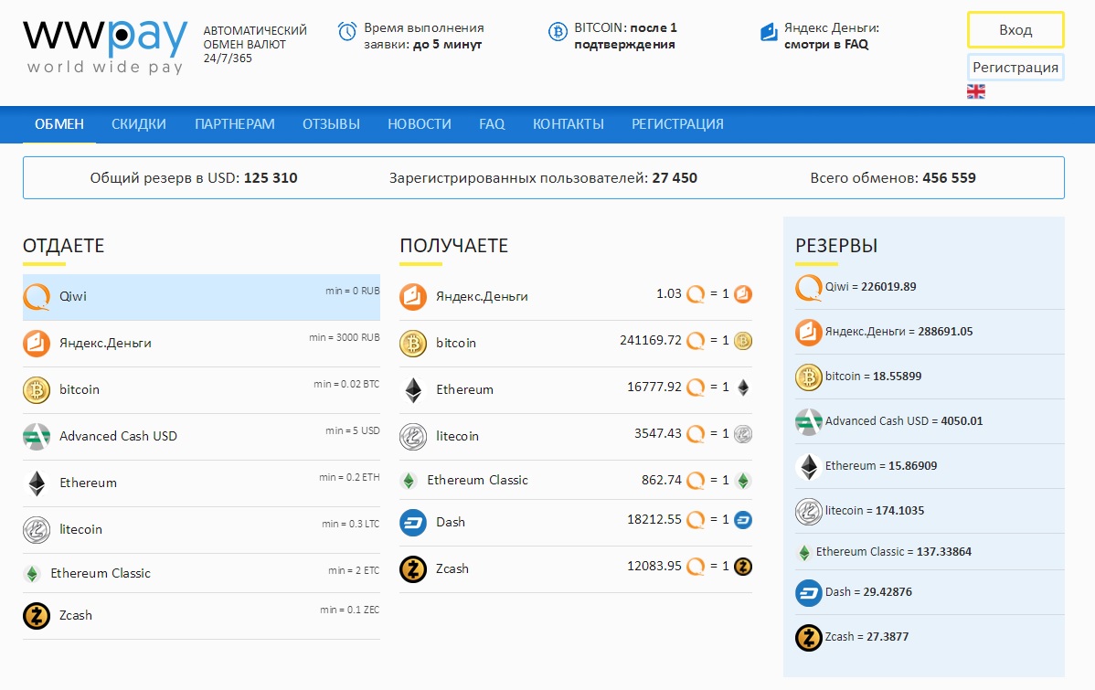The height and width of the screenshot is (690, 1095).
Task: Click 'Зарегистрированных пользователей: 27 450' text
Action: (x=543, y=178)
